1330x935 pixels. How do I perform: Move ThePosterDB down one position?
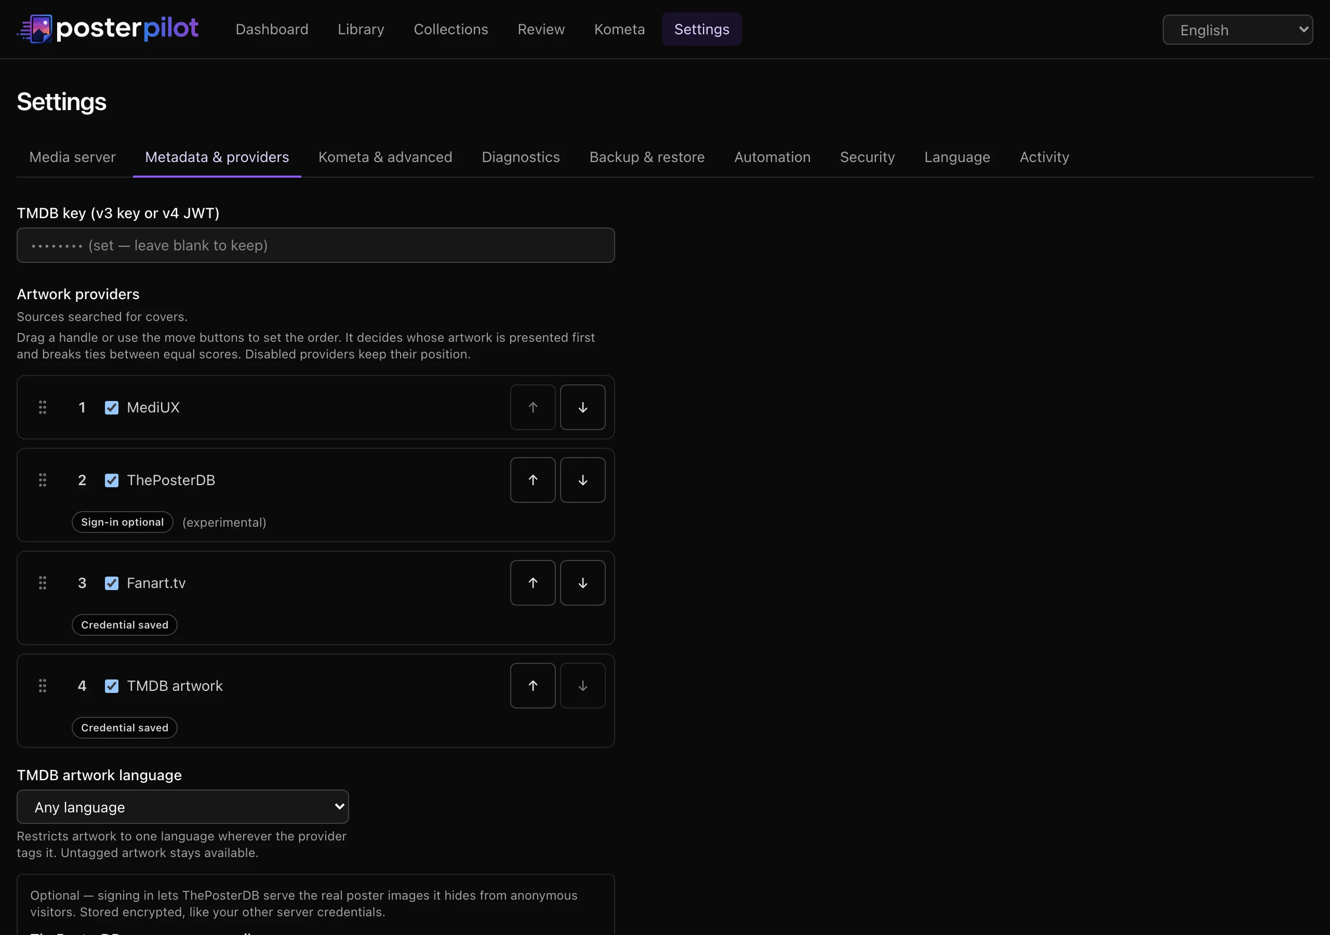tap(583, 480)
